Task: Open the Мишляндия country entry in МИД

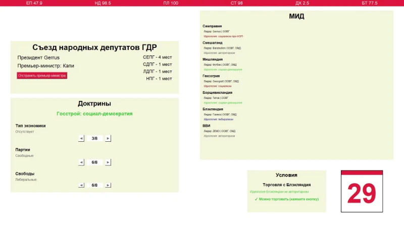Action: tap(213, 59)
